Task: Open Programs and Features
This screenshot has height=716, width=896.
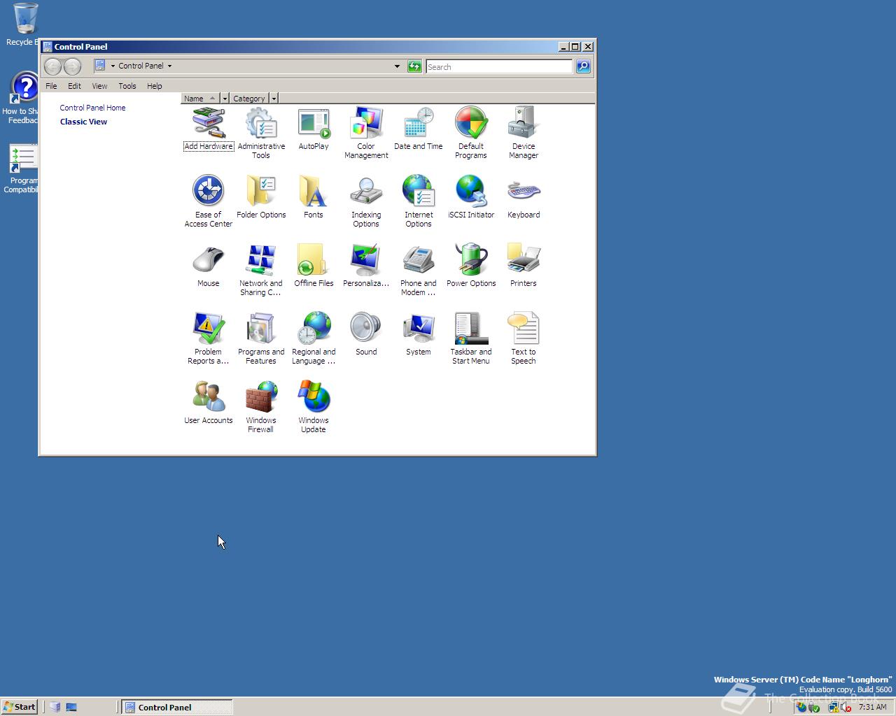Action: (x=261, y=338)
